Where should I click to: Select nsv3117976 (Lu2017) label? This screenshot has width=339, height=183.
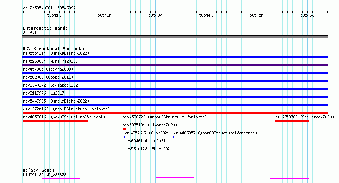[x=45, y=93]
